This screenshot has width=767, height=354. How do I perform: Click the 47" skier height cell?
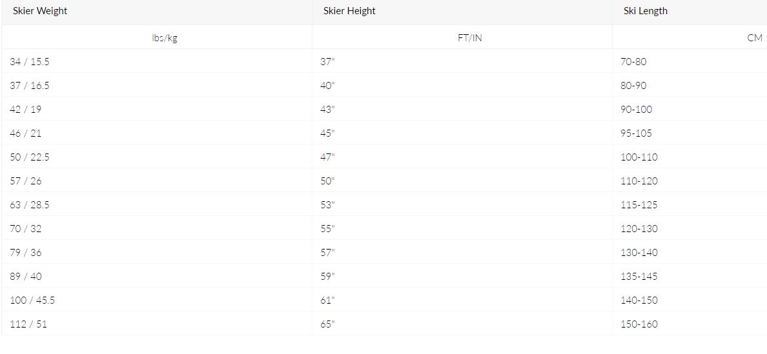click(328, 157)
